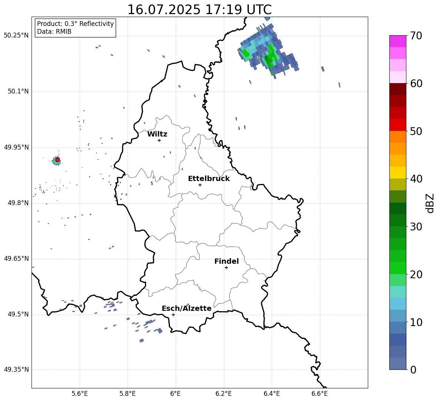This screenshot has height=401, width=439.
Task: Click the Wiltz cross marker
Action: coord(159,140)
